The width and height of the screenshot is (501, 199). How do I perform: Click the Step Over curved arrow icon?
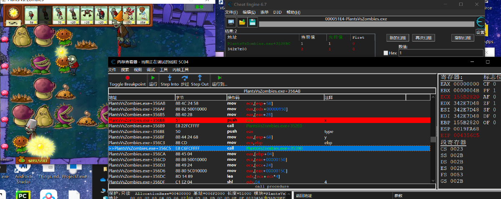tap(185, 78)
